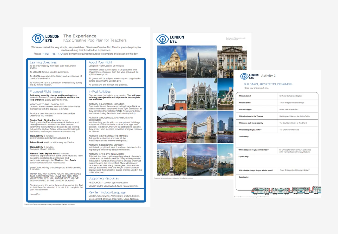Image resolution: width=338 pixels, height=234 pixels.
Task: Click the 'Tower Bridge or Waterloo Bridge' answer
Action: 292,103
